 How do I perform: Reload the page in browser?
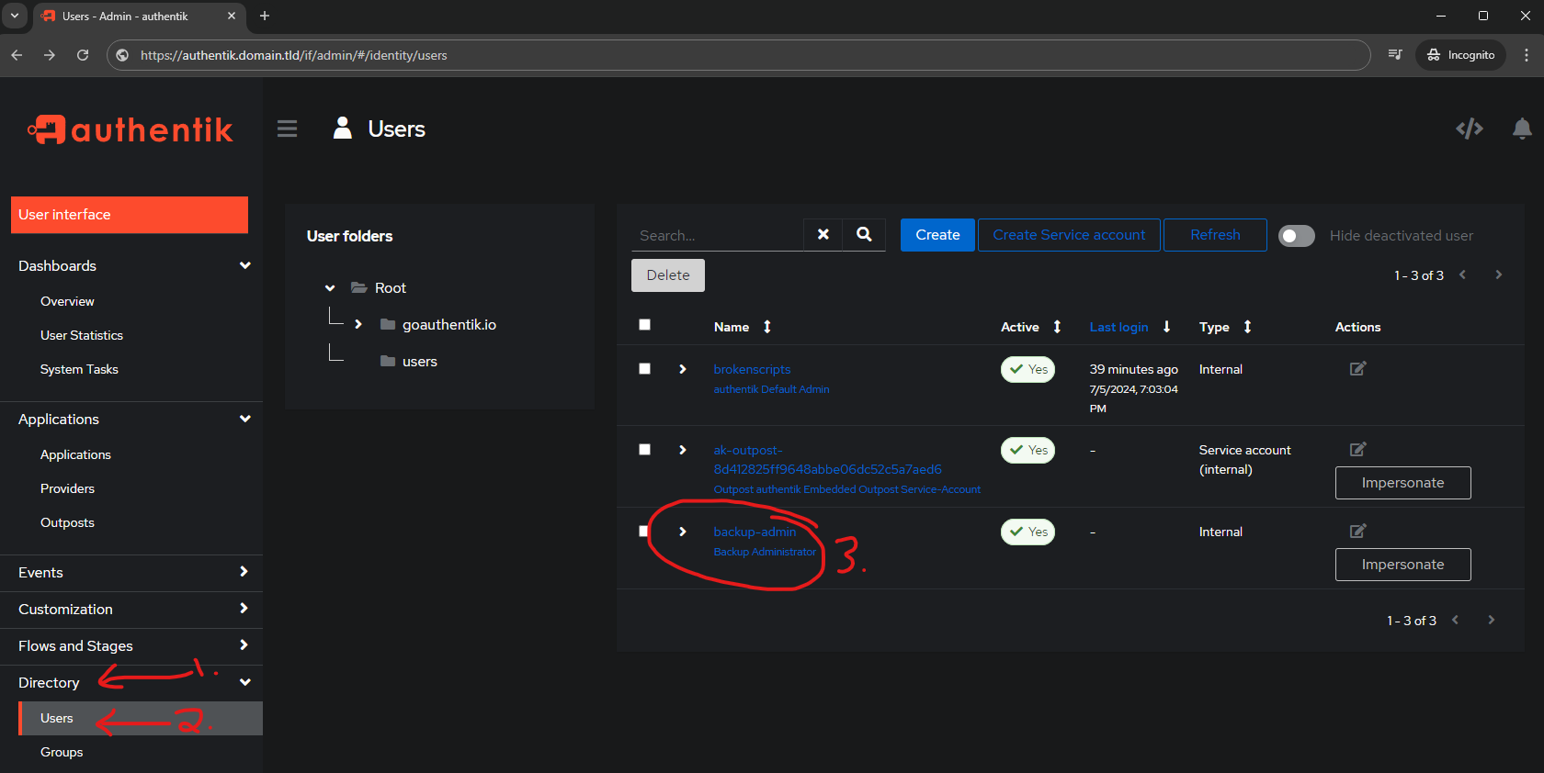click(83, 55)
